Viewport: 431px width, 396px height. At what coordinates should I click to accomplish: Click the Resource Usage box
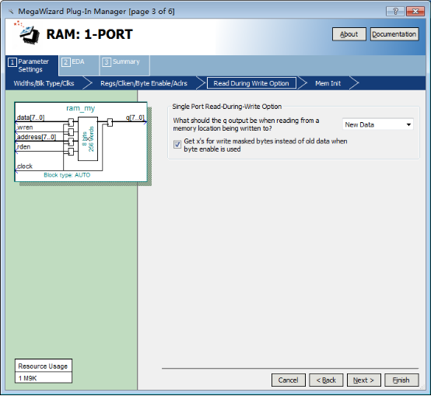(x=44, y=371)
